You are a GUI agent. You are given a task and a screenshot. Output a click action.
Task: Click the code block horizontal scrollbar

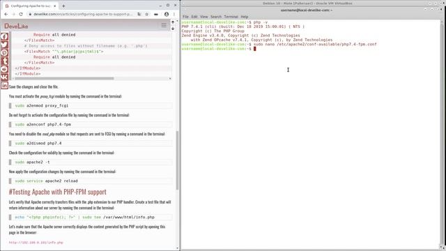click(63, 79)
